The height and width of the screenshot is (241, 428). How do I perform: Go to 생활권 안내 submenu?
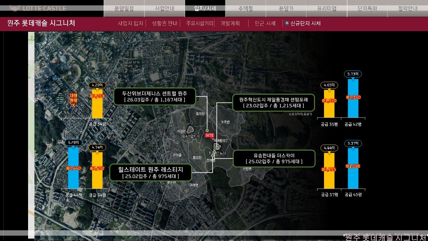165,23
